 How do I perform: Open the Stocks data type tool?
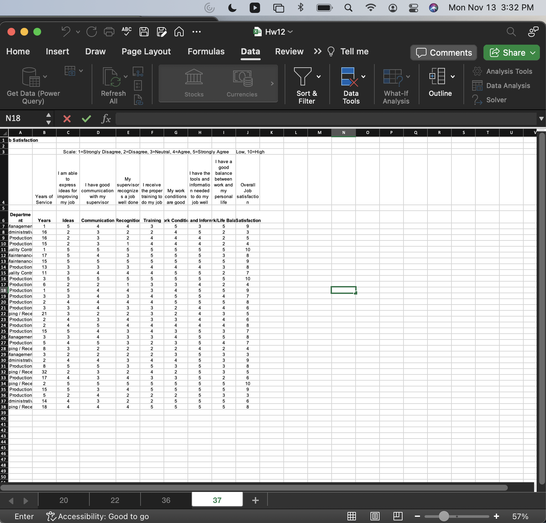click(194, 83)
